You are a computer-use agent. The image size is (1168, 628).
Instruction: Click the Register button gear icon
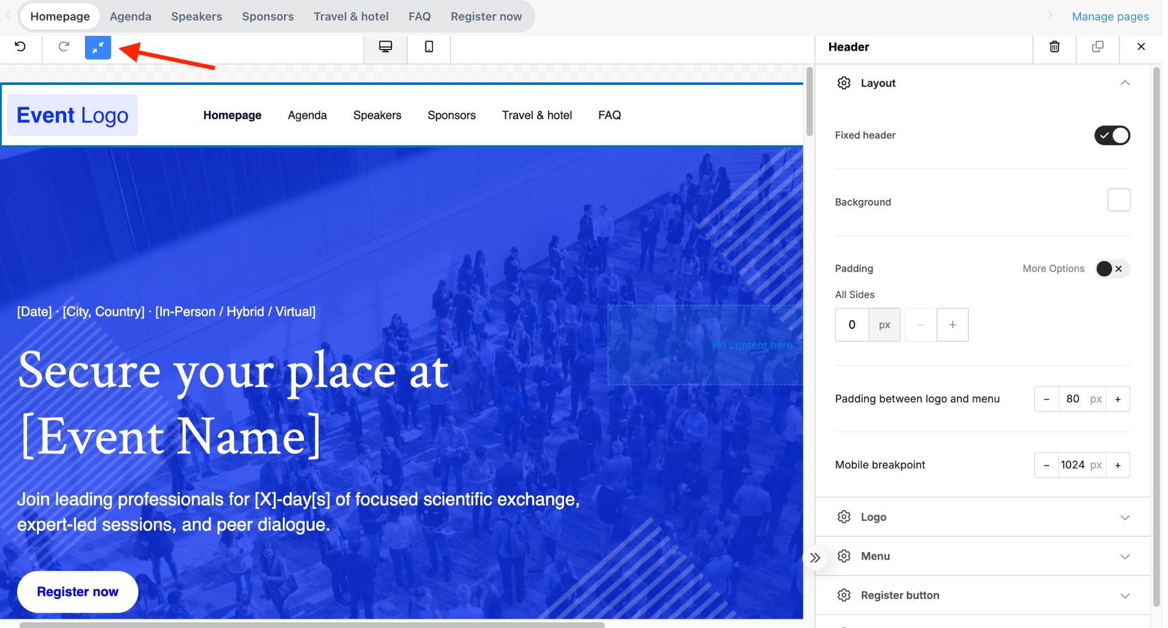tap(844, 596)
